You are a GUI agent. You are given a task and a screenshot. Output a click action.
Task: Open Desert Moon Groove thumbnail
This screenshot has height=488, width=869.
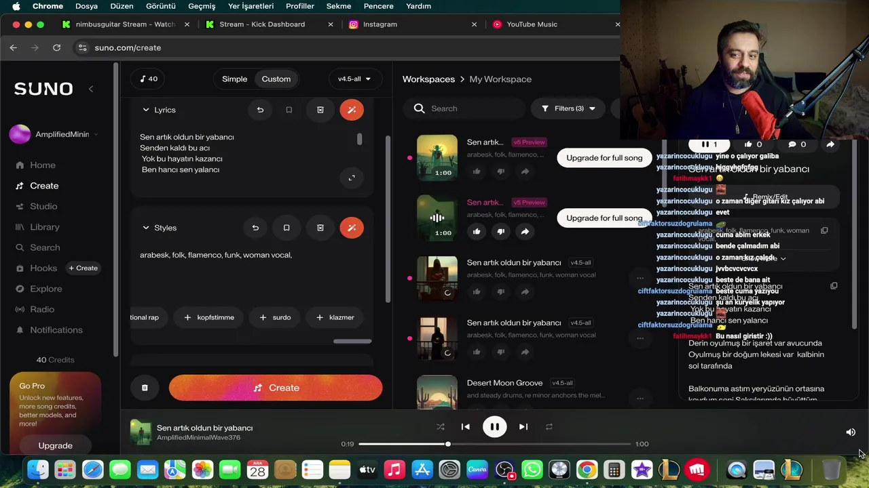tap(437, 392)
